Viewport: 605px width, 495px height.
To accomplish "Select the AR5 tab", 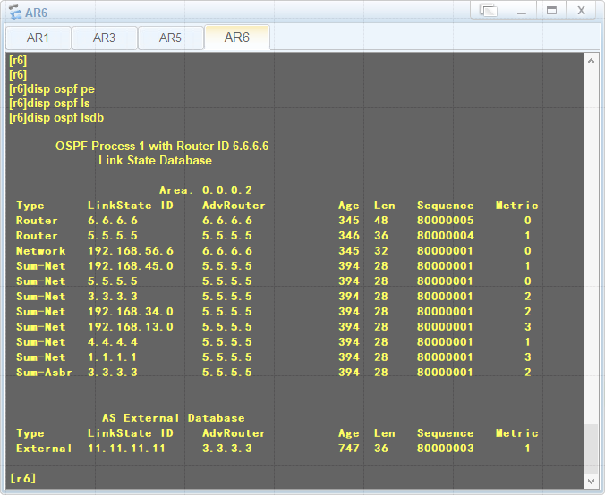I will pyautogui.click(x=170, y=38).
